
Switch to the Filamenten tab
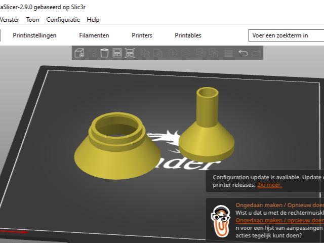click(x=94, y=35)
